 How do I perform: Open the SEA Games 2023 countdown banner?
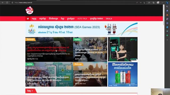tap(82, 29)
